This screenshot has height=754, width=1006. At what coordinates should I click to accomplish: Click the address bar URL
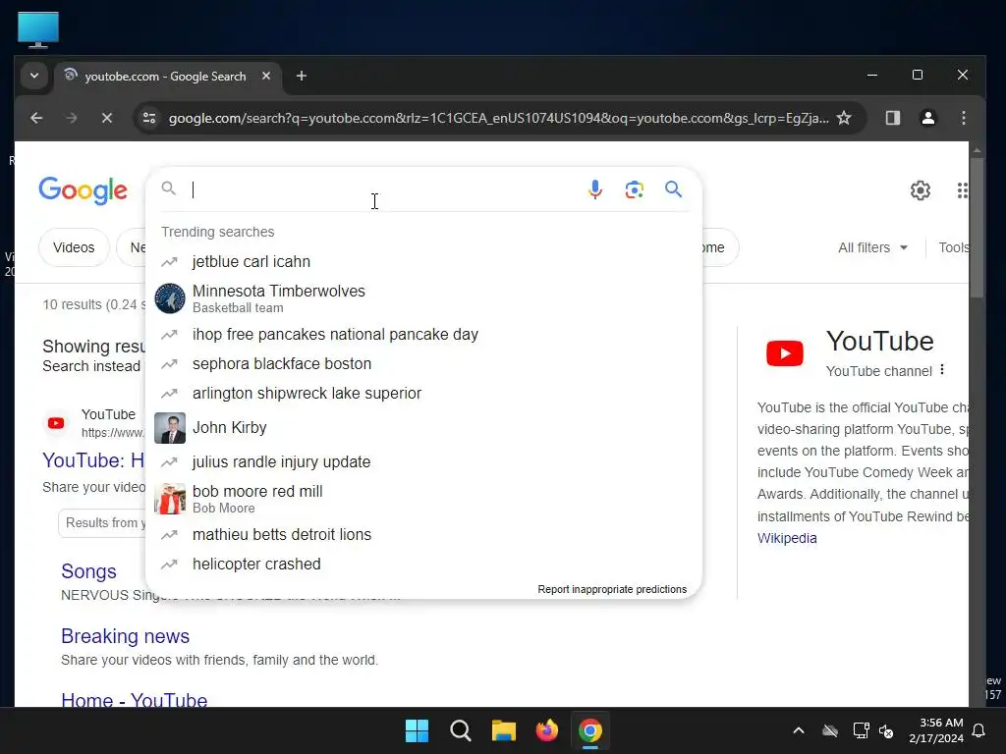click(498, 118)
